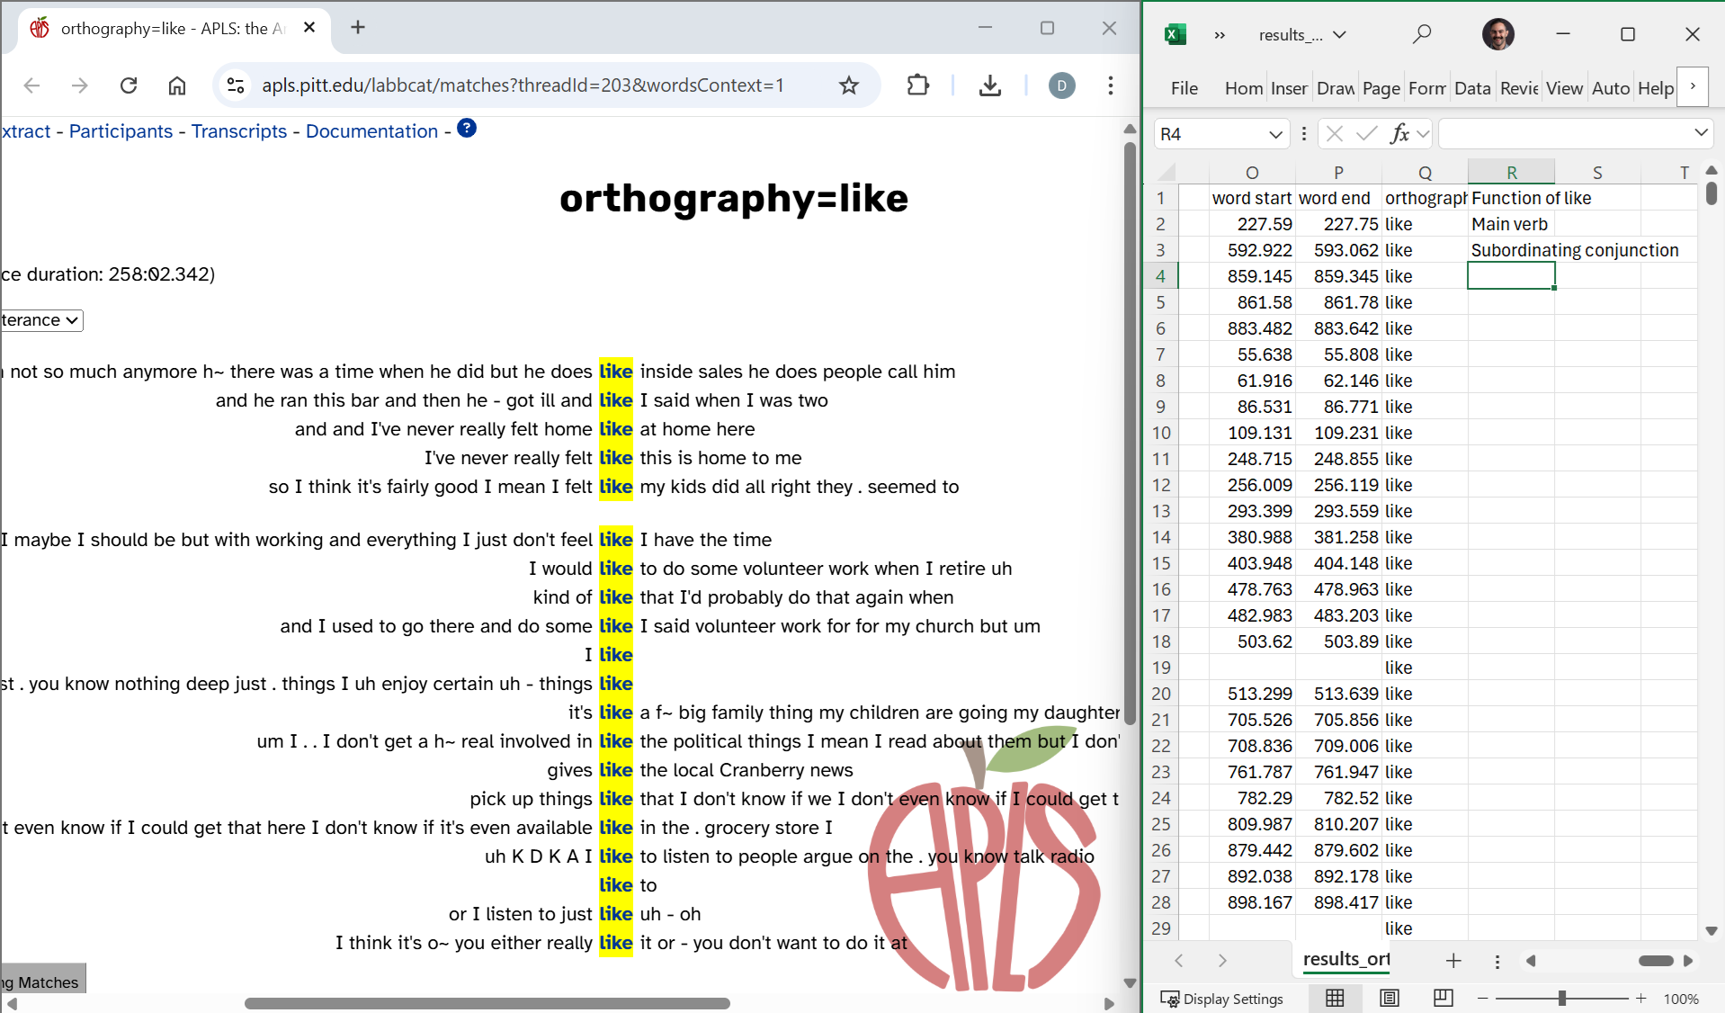Viewport: 1725px width, 1013px height.
Task: Add a new sheet with plus icon
Action: (1453, 961)
